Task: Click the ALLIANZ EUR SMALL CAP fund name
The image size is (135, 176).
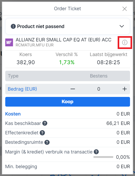Action: [64, 40]
